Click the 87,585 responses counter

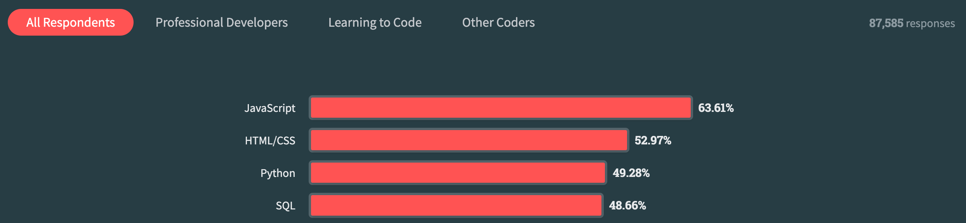click(912, 23)
